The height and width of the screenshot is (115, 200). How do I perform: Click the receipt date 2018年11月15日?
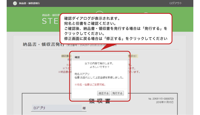(164, 102)
